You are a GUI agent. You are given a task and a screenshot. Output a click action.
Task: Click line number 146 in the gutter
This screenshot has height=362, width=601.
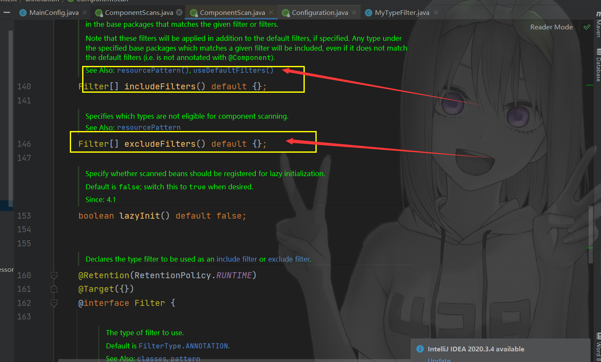[24, 144]
